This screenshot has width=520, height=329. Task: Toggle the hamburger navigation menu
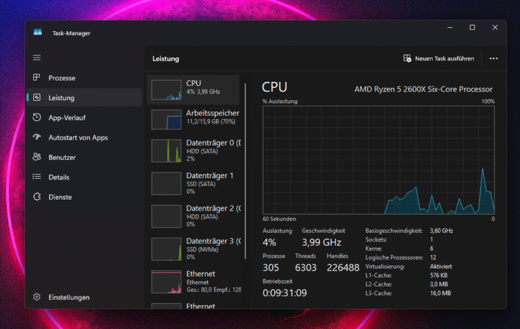click(37, 58)
